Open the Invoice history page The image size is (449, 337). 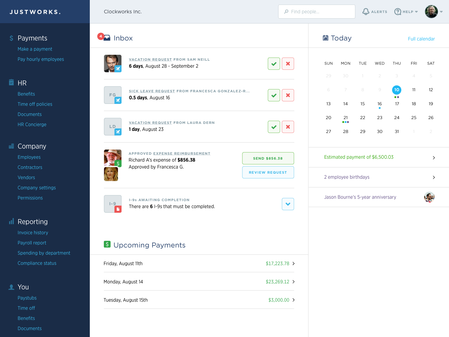point(33,232)
